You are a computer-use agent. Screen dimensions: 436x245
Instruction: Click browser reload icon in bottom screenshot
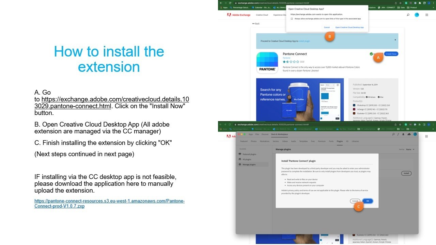[230, 125]
